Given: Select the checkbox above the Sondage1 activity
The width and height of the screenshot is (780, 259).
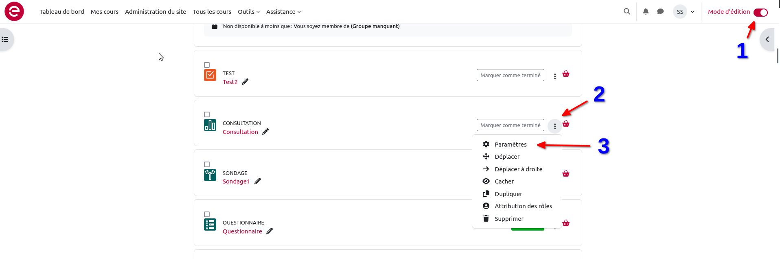Looking at the screenshot, I should coord(207,164).
